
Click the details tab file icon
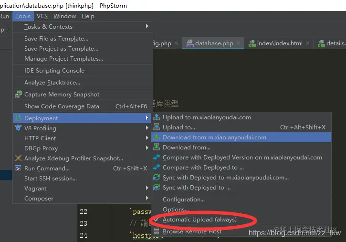click(x=321, y=43)
